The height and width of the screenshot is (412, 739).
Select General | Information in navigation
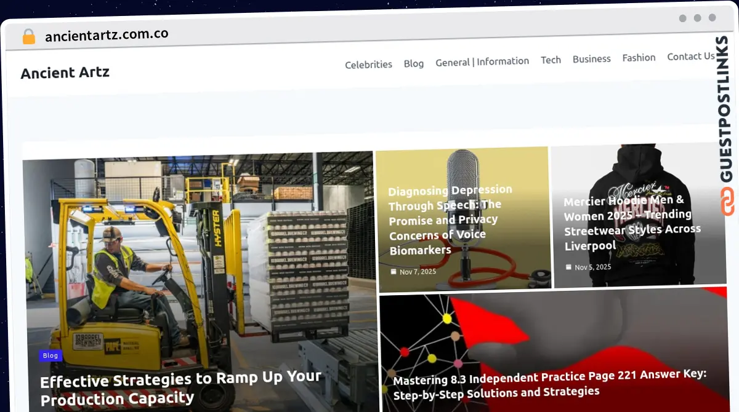(482, 61)
